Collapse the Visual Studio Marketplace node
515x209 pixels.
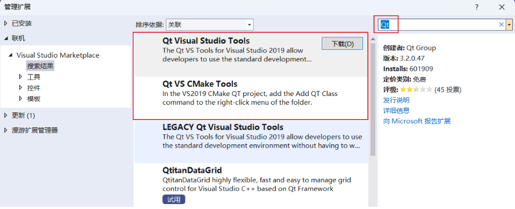(x=11, y=55)
